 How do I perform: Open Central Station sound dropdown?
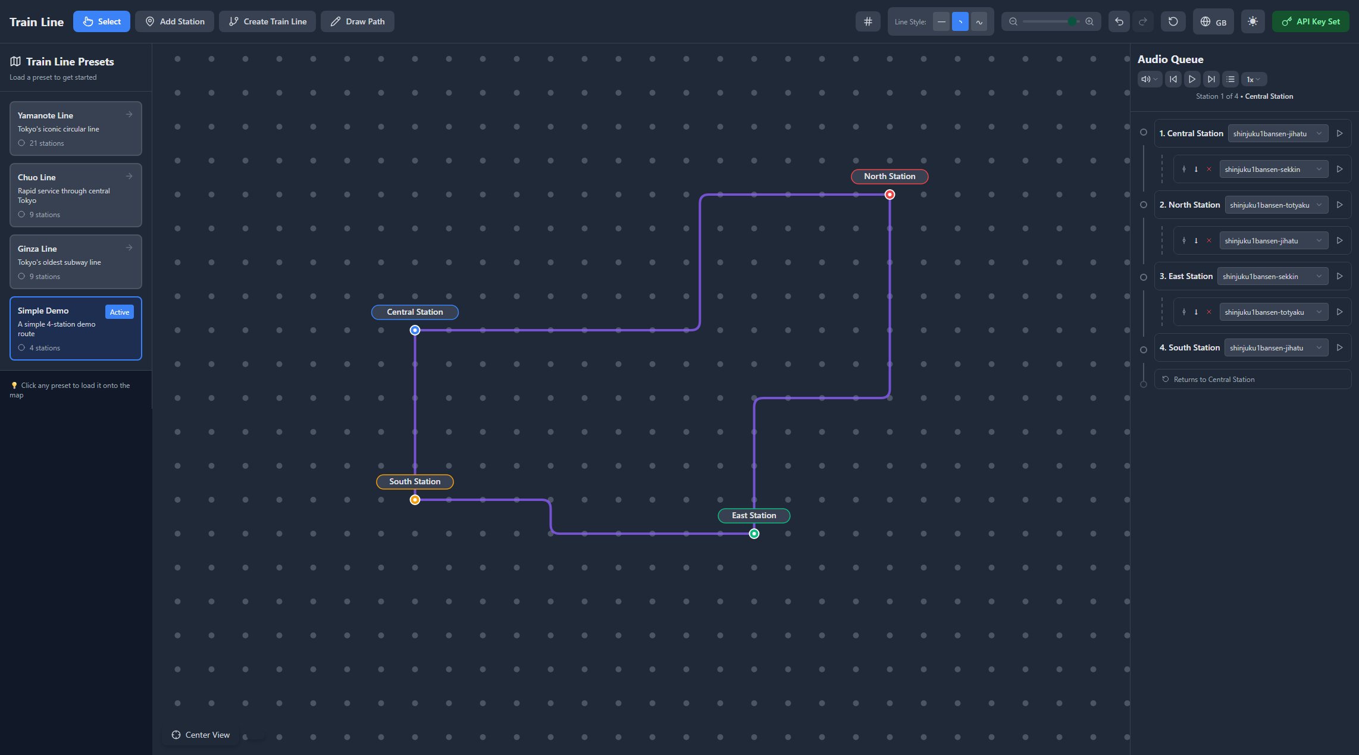tap(1277, 134)
